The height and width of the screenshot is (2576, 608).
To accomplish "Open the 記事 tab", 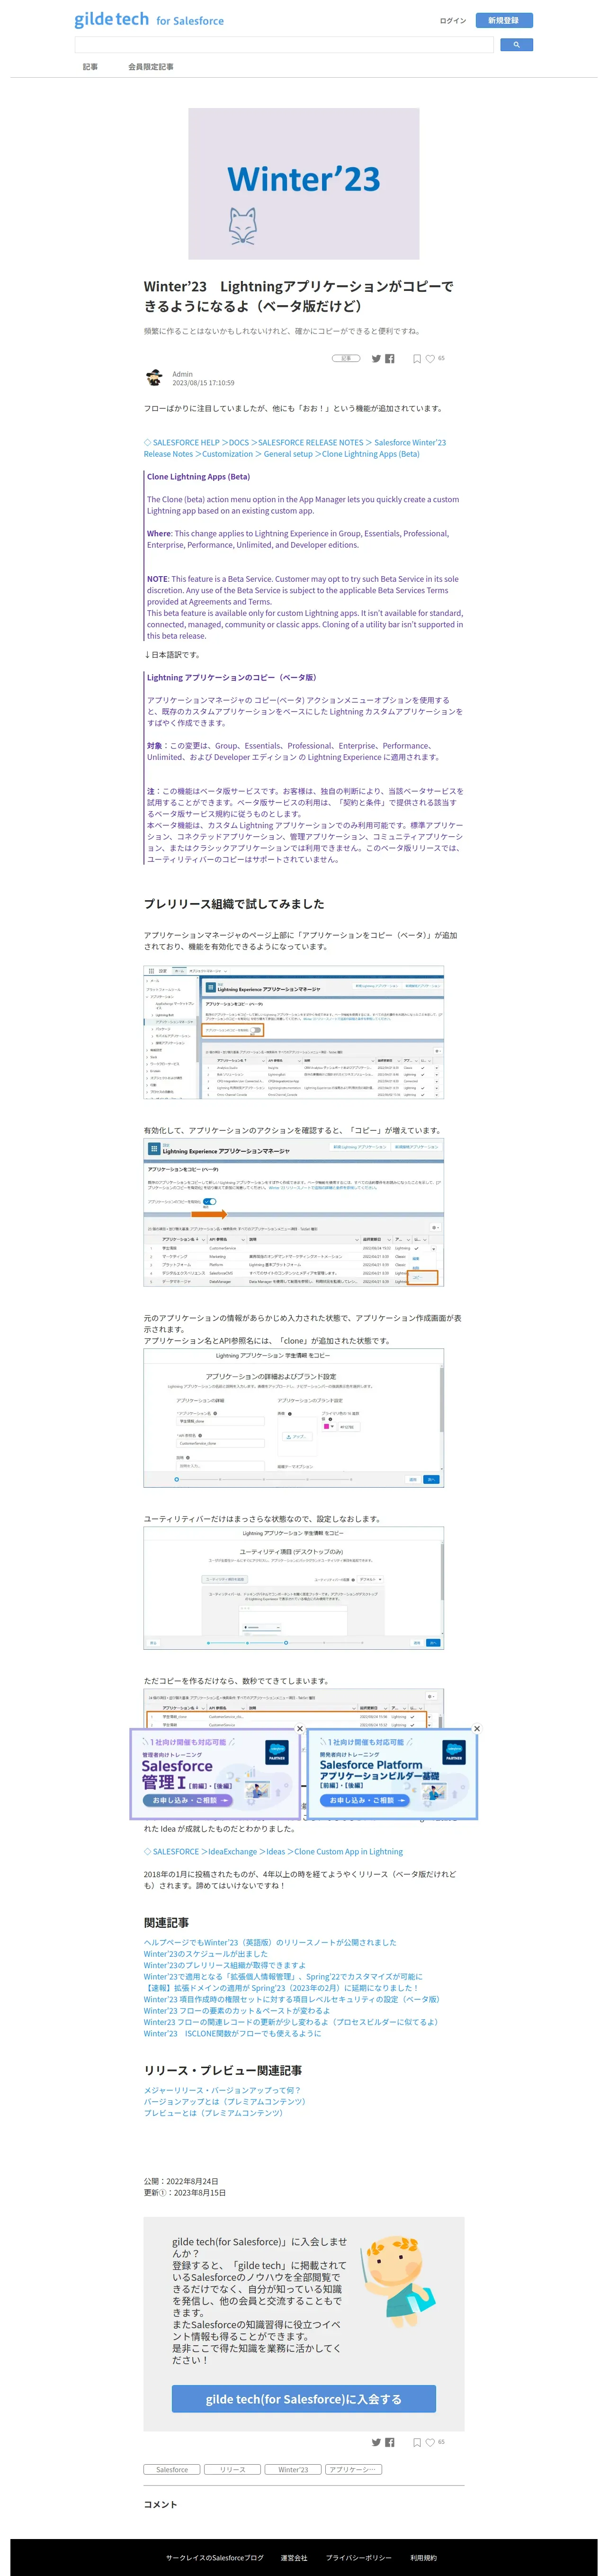I will coord(90,67).
